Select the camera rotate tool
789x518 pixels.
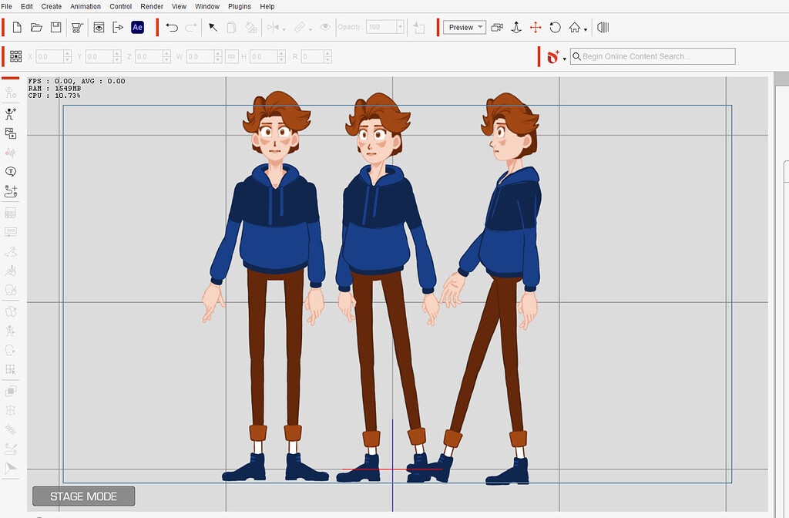pos(555,27)
